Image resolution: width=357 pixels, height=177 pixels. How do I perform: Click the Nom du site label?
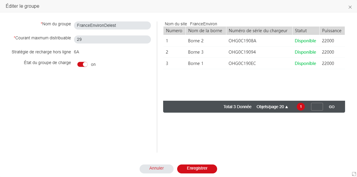point(176,24)
